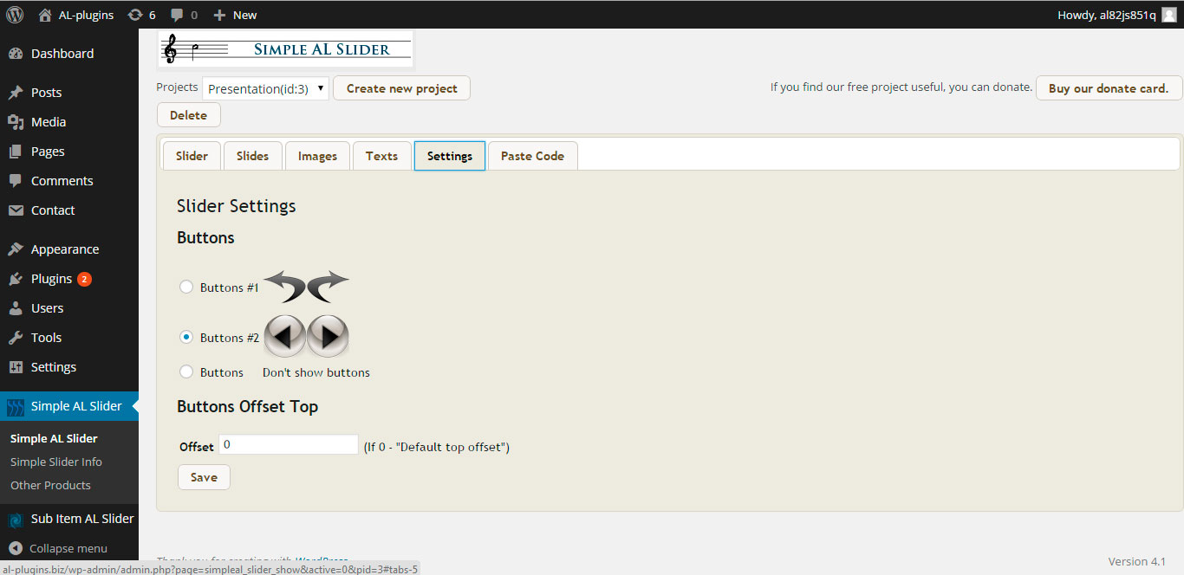Switch to the Texts tab
Image resolution: width=1184 pixels, height=575 pixels.
point(381,156)
